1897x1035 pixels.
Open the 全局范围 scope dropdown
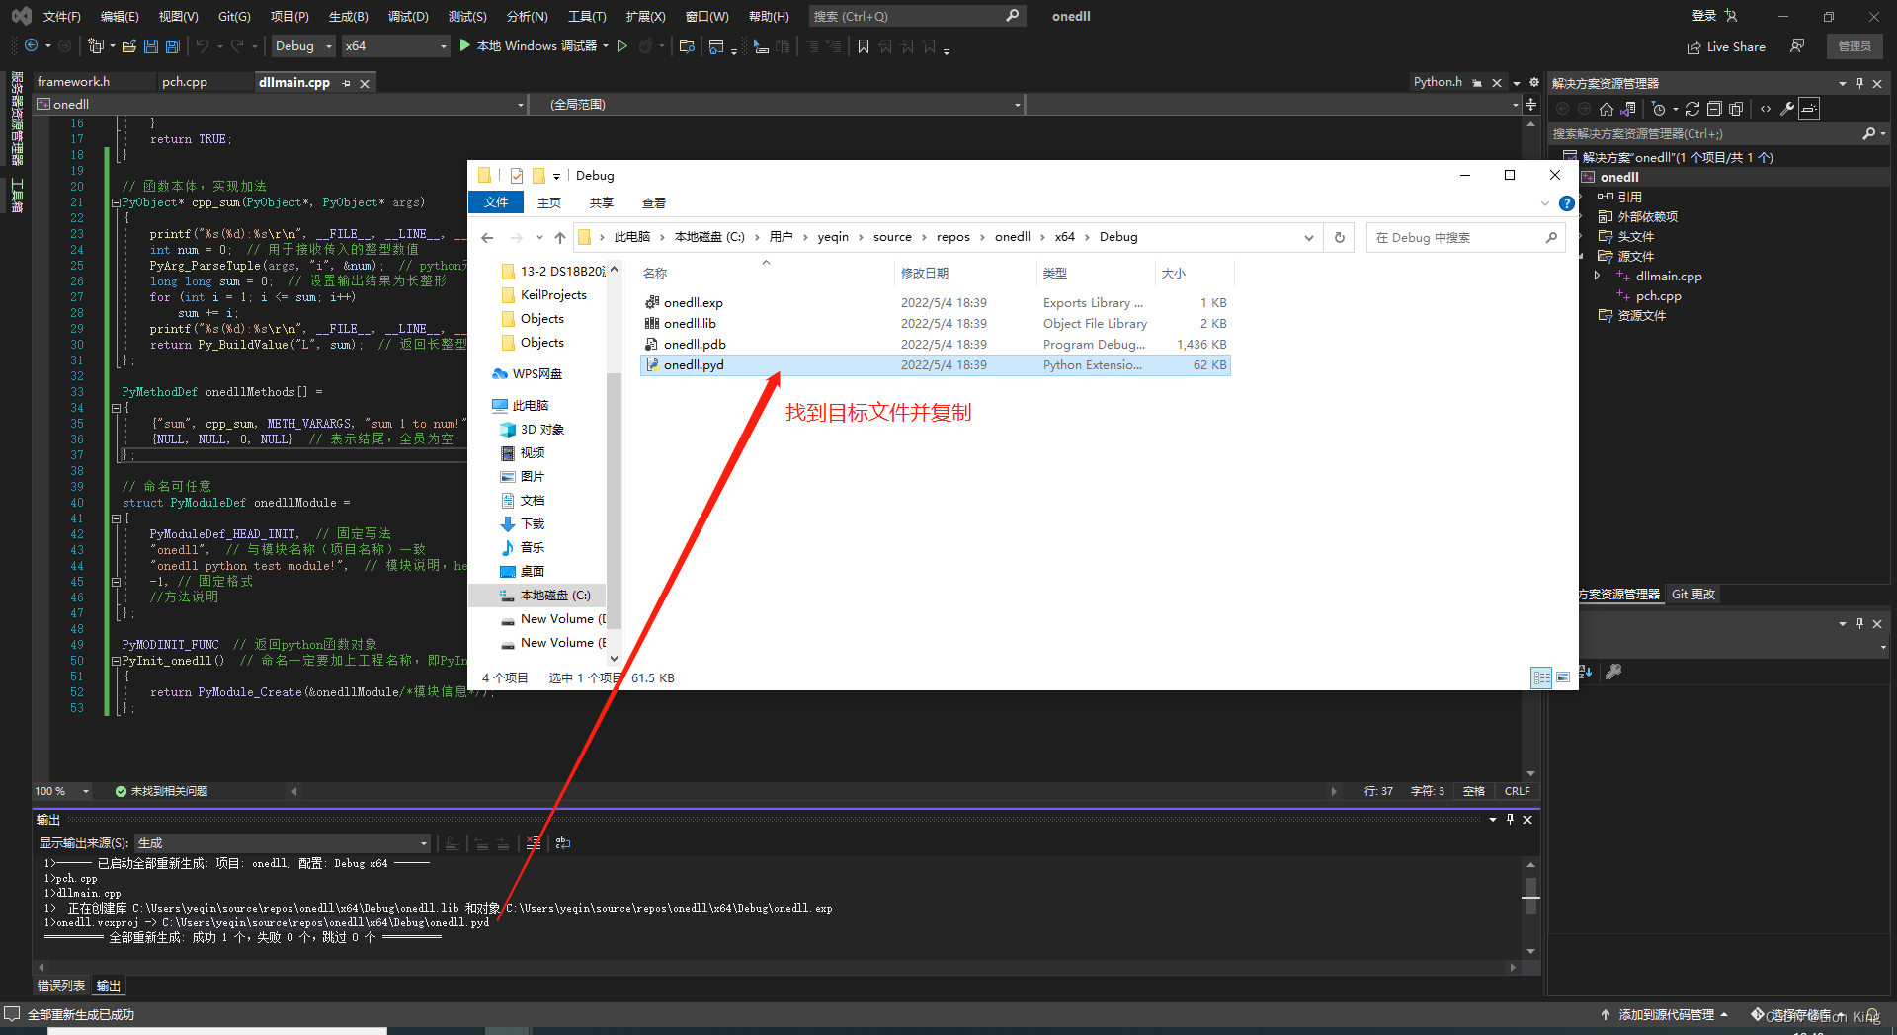pos(776,104)
